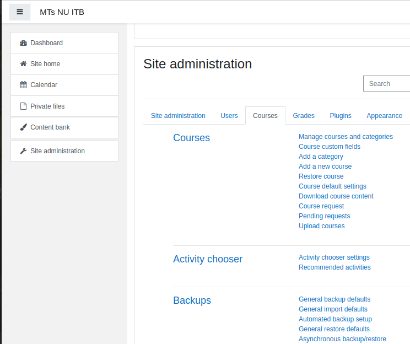
Task: Click the Dashboard gauge icon
Action: pyautogui.click(x=23, y=43)
